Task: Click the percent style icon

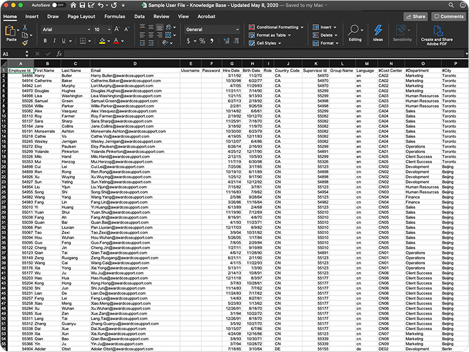Action: tap(202, 41)
